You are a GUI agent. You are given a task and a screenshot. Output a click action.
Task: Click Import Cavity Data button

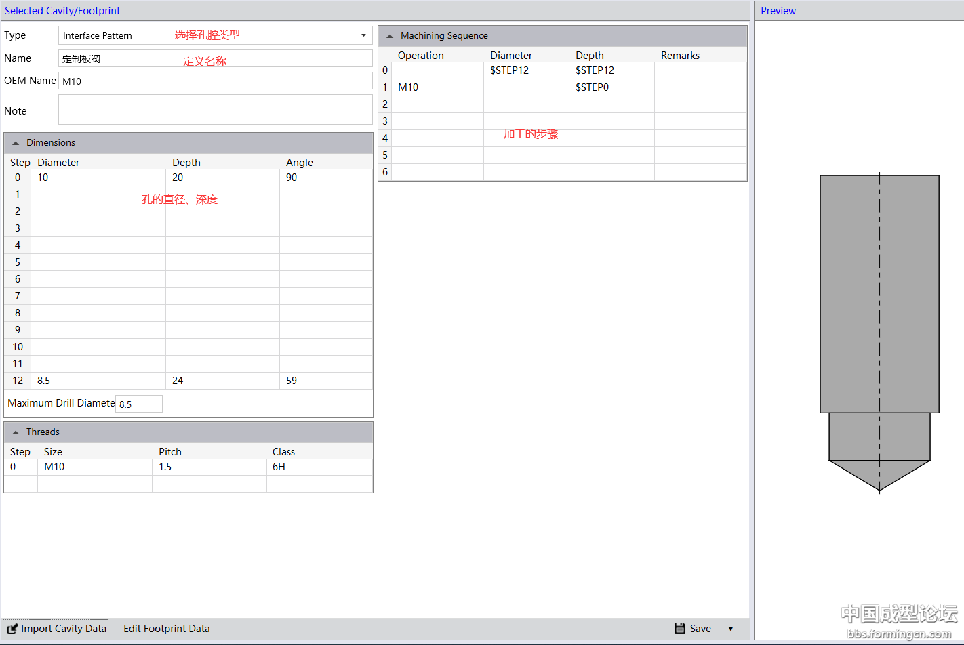[63, 629]
